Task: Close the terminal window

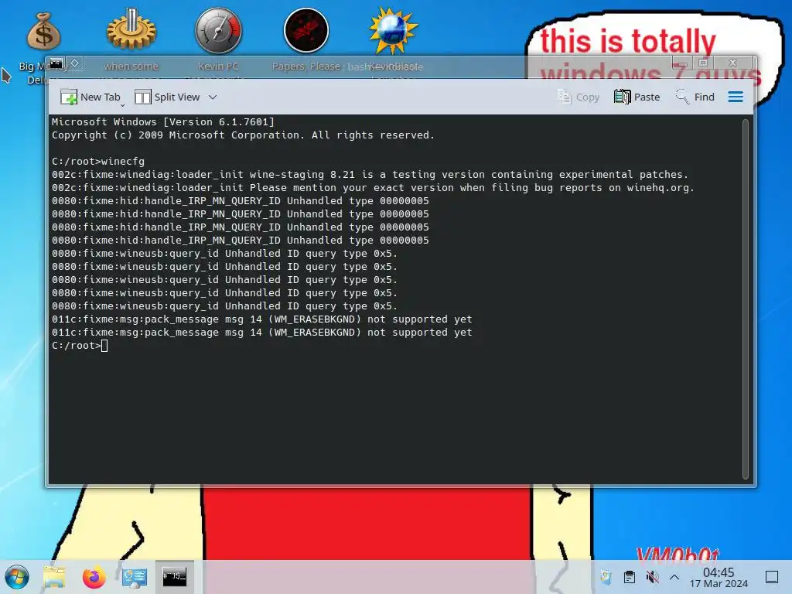Action: [733, 63]
